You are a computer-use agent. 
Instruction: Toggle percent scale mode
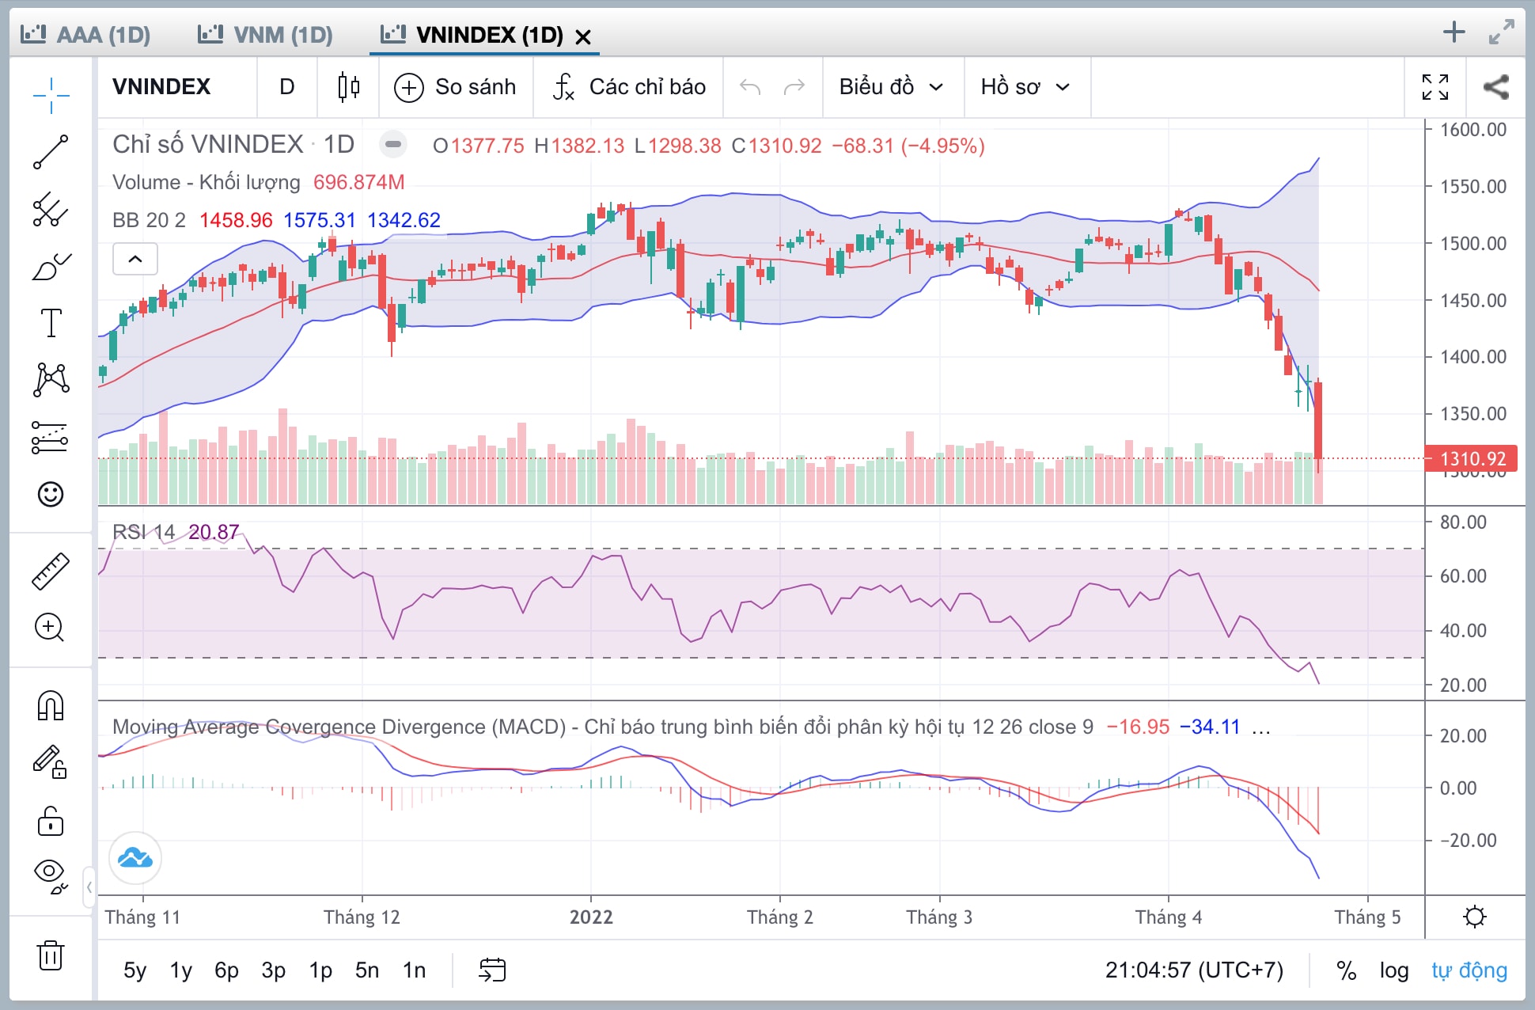point(1347,970)
